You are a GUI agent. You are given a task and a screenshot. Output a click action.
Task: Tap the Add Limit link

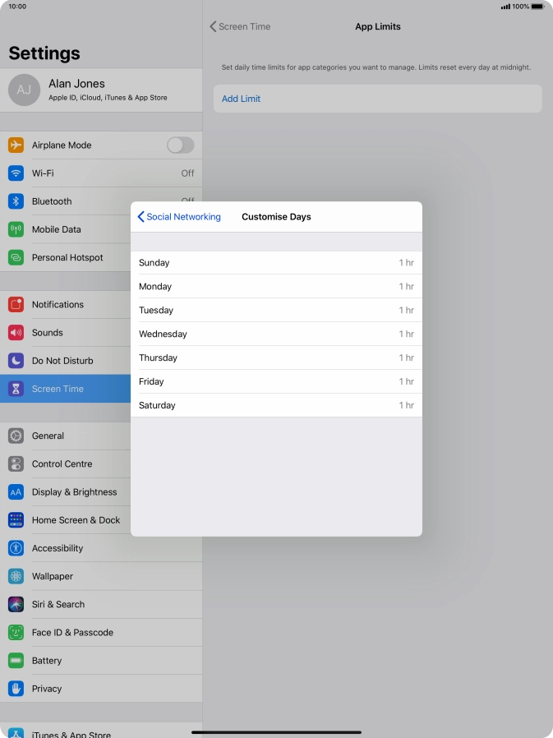[x=241, y=99]
